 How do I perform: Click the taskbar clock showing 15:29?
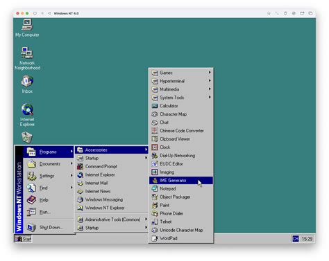click(307, 239)
